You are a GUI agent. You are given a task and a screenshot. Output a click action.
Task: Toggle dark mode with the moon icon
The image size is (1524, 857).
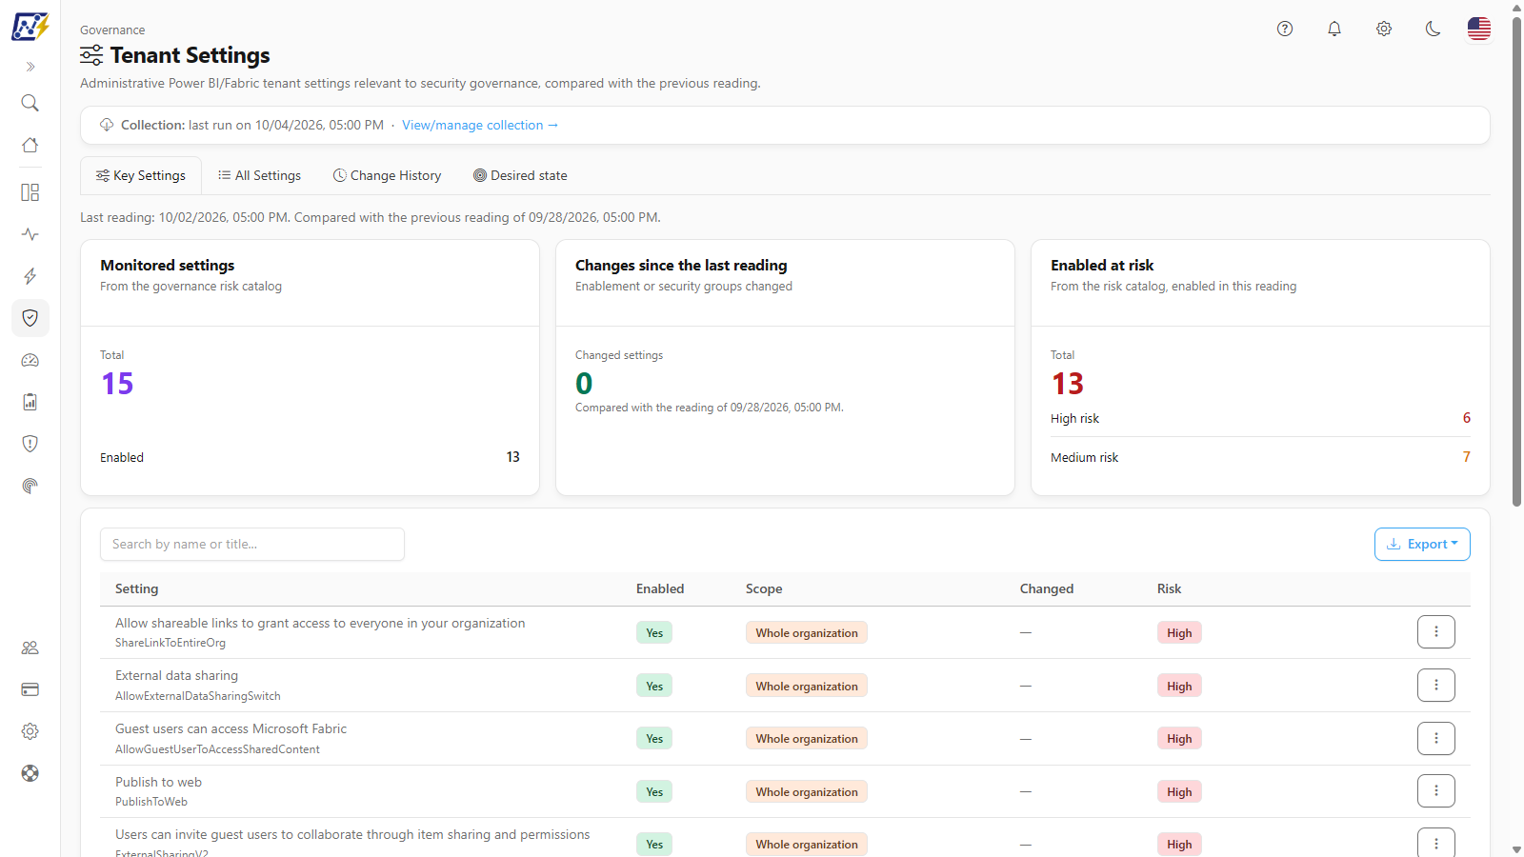point(1434,29)
